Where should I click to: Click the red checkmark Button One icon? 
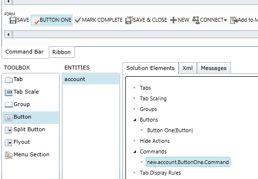(x=36, y=21)
